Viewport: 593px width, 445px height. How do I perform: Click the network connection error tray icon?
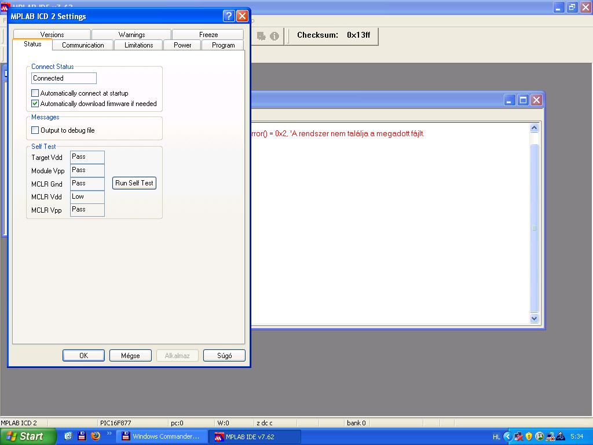(550, 437)
